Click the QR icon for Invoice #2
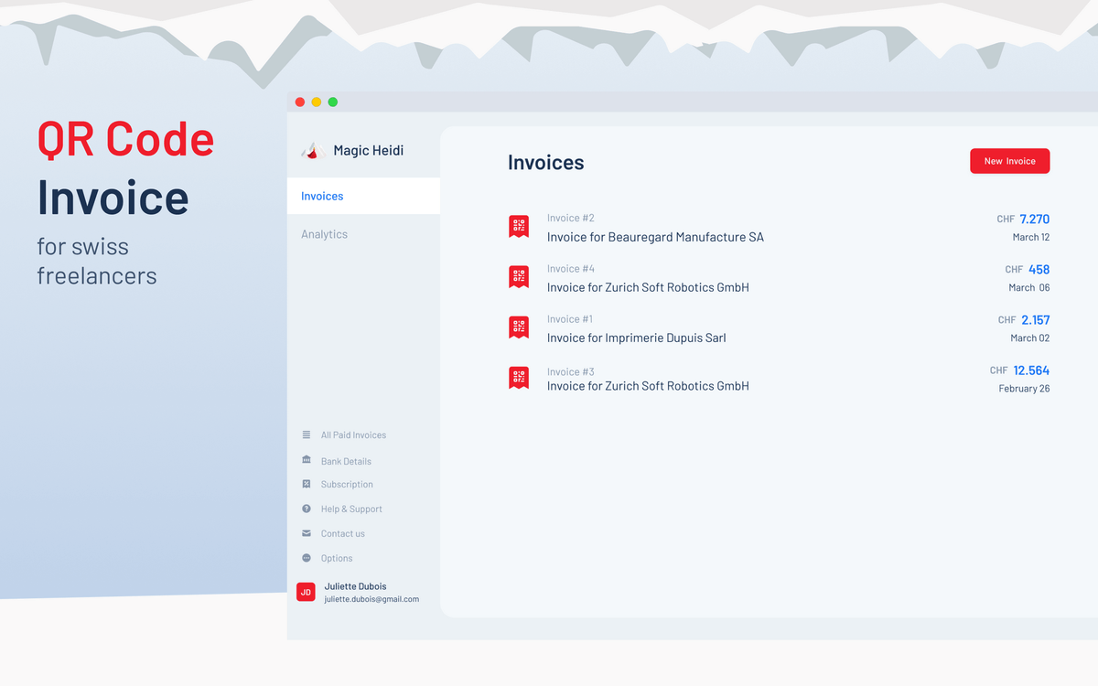 tap(519, 227)
